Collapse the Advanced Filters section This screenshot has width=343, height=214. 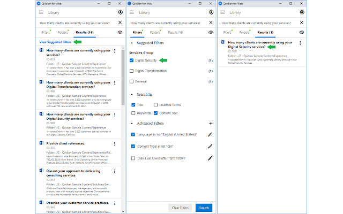132,124
